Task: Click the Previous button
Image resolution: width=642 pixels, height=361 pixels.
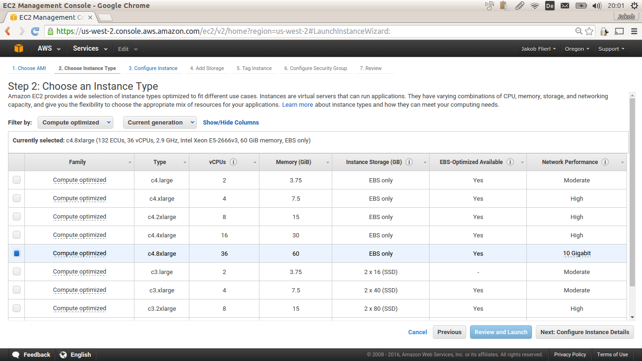Action: click(x=450, y=332)
